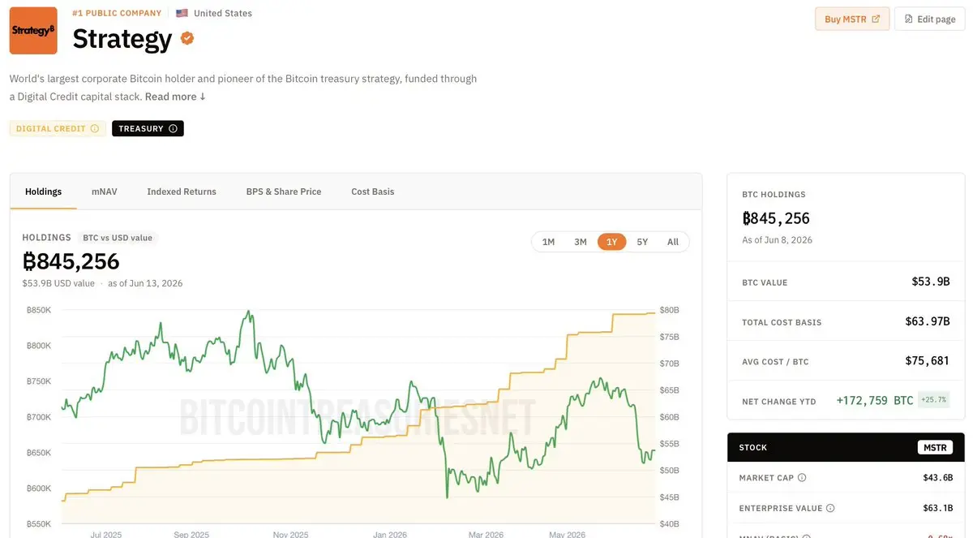Click the Treasury tag
This screenshot has width=973, height=538.
pyautogui.click(x=148, y=128)
